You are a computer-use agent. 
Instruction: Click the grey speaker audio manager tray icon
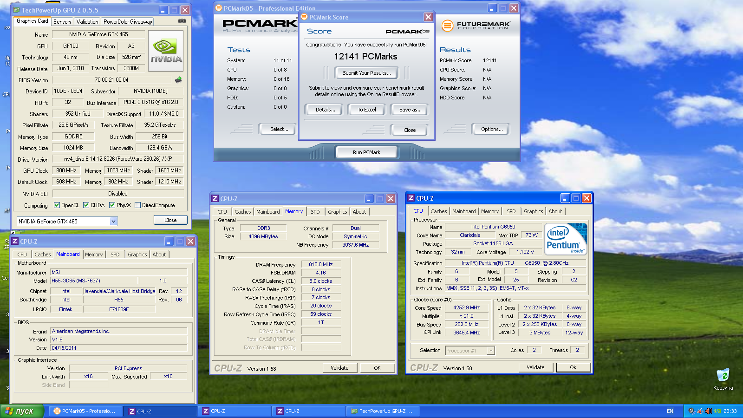tap(692, 411)
